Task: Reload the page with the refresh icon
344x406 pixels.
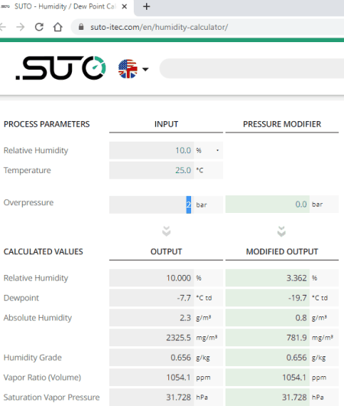Action: click(39, 27)
